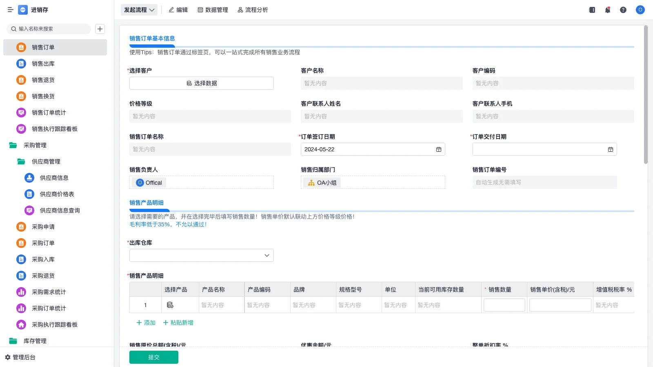Screen dimensions: 653x367
Task: Click the 选择数据 customer picker button
Action: (201, 83)
